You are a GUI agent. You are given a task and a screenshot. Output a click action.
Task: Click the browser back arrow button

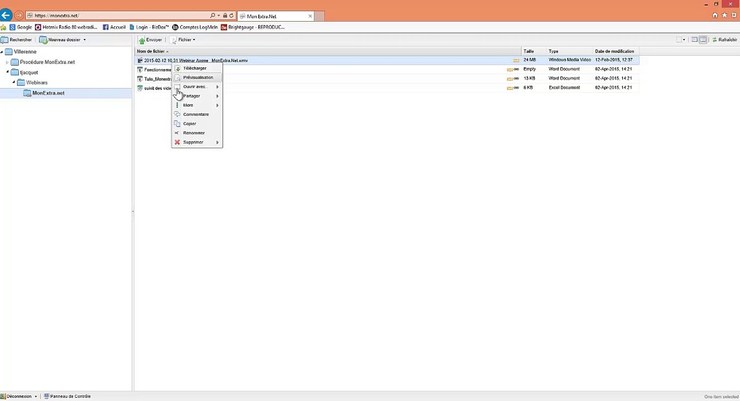[x=6, y=16]
